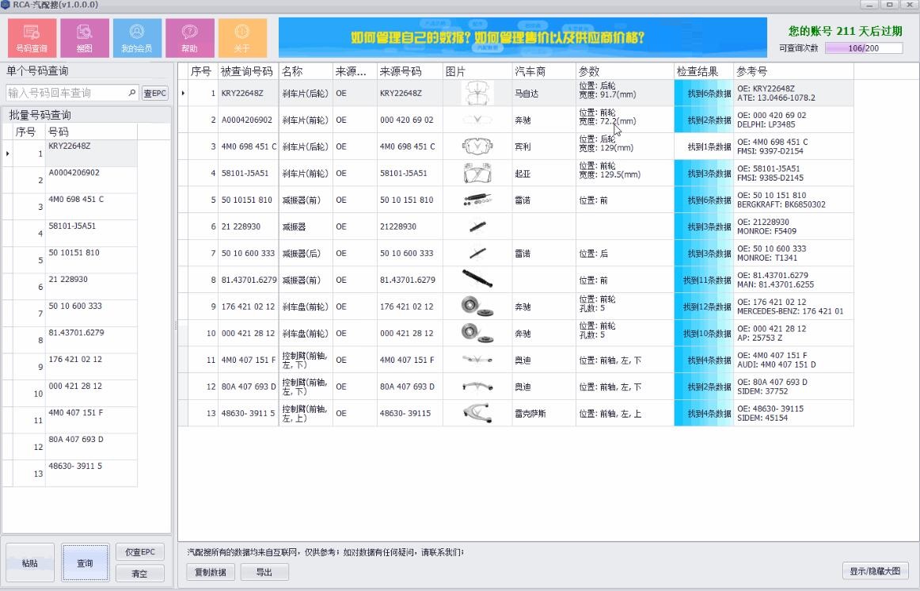Click the 粘贴 paste button
Image resolution: width=920 pixels, height=591 pixels.
click(30, 562)
